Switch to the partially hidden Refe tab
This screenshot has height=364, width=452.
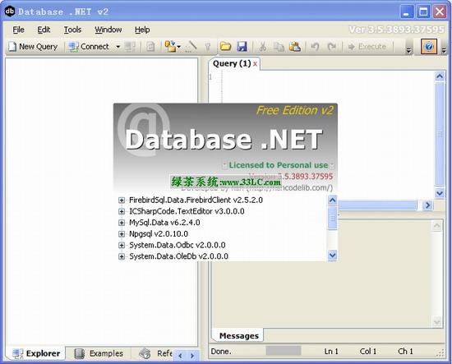155,353
